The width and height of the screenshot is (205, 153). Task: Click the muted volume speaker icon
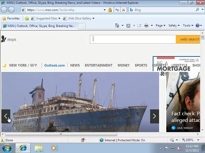pos(179,148)
